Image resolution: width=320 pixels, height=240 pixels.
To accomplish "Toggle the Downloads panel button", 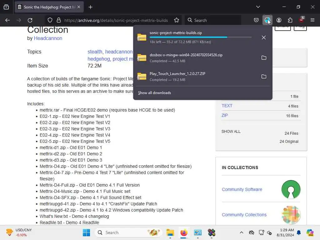I will (x=267, y=20).
